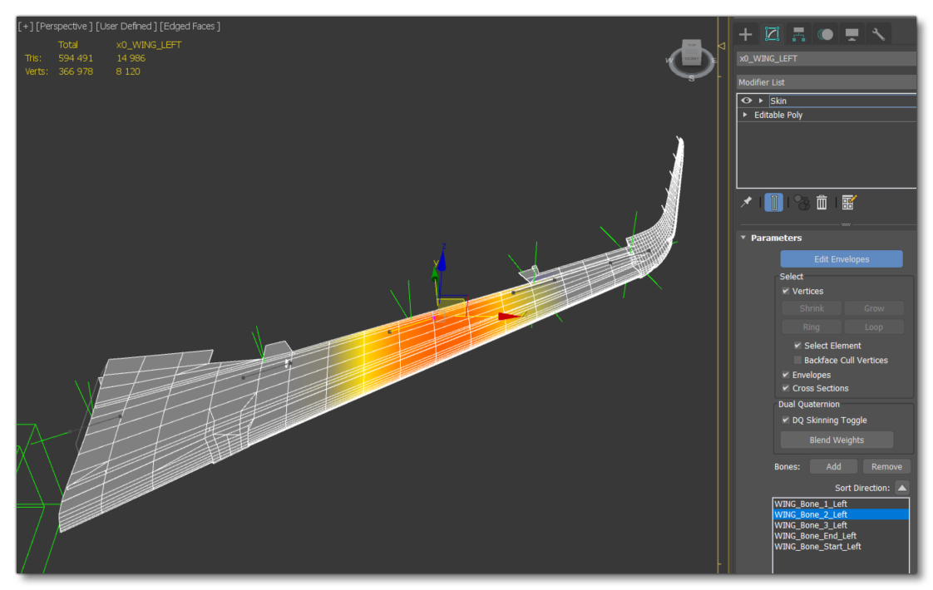
Task: Hide the Skin modifier using eye icon
Action: coord(747,101)
